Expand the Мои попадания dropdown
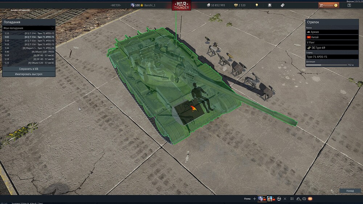The image size is (363, 204). (29, 28)
